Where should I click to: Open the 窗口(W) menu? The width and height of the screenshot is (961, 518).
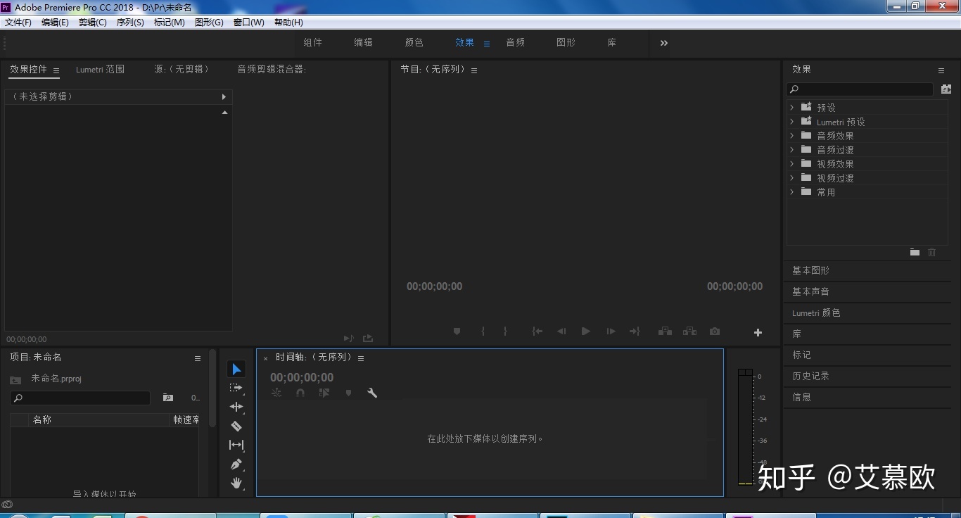[x=249, y=23]
